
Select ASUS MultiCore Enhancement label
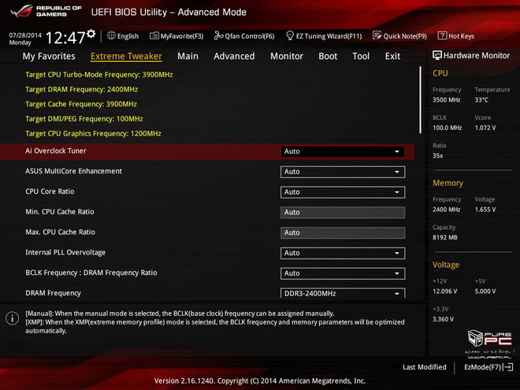(73, 171)
